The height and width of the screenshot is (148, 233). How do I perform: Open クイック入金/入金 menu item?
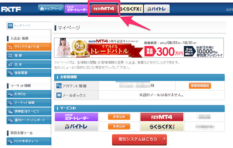point(29,47)
